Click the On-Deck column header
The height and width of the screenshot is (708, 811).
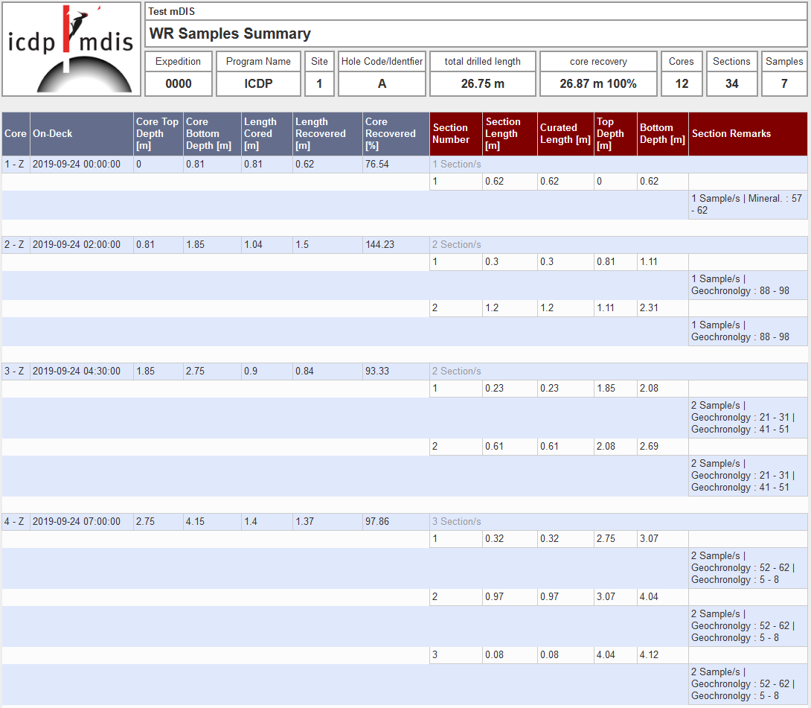53,134
